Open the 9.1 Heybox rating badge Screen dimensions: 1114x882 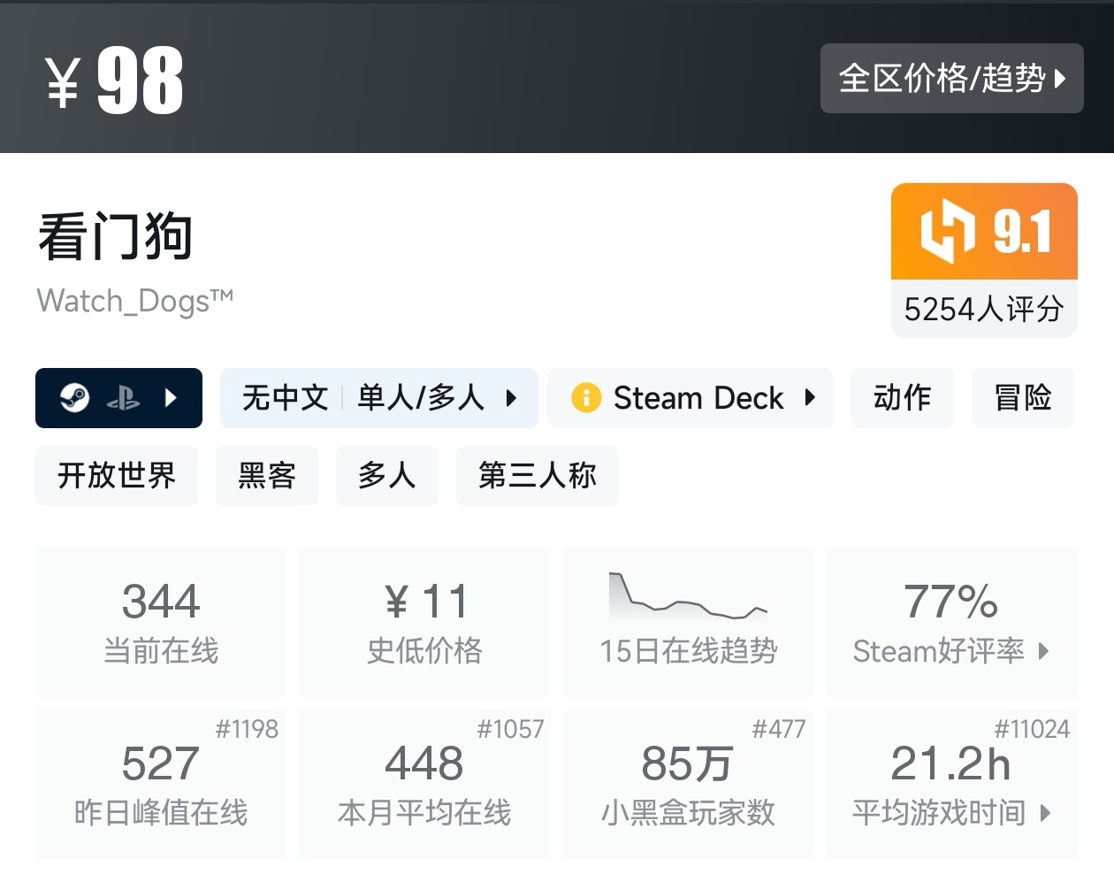(x=984, y=232)
